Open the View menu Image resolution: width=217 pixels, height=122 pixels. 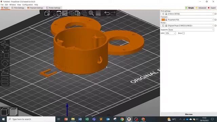(x=19, y=5)
